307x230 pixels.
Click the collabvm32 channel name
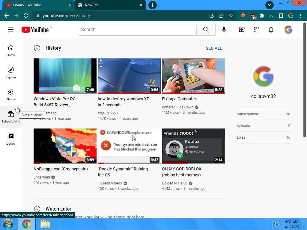pyautogui.click(x=263, y=96)
